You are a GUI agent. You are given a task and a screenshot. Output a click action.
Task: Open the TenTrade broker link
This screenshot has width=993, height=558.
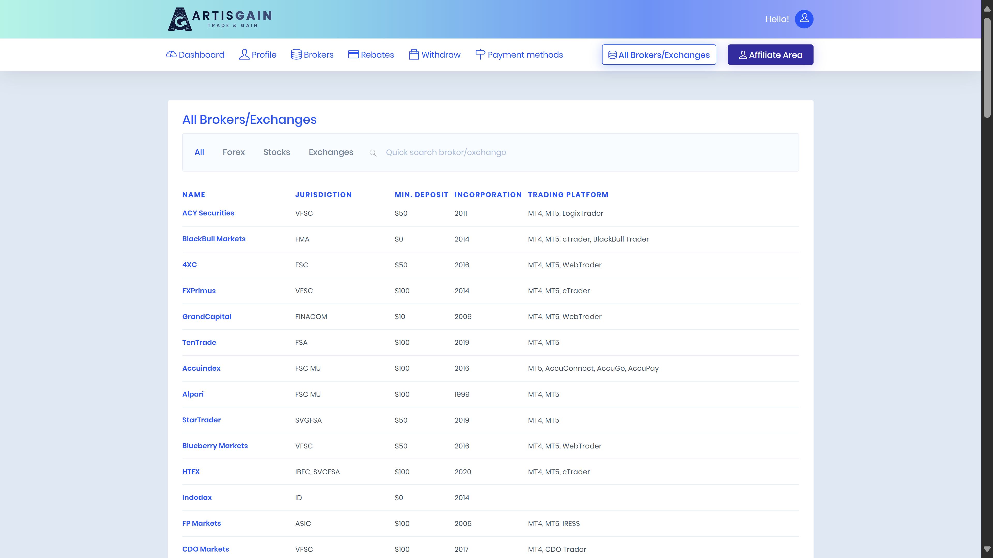199,342
